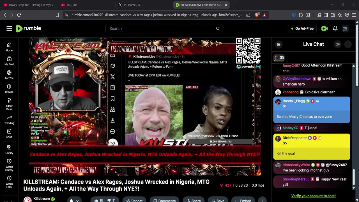Click Verify your account to chat link
Viewport: 359px width, 202px height.
click(x=313, y=196)
